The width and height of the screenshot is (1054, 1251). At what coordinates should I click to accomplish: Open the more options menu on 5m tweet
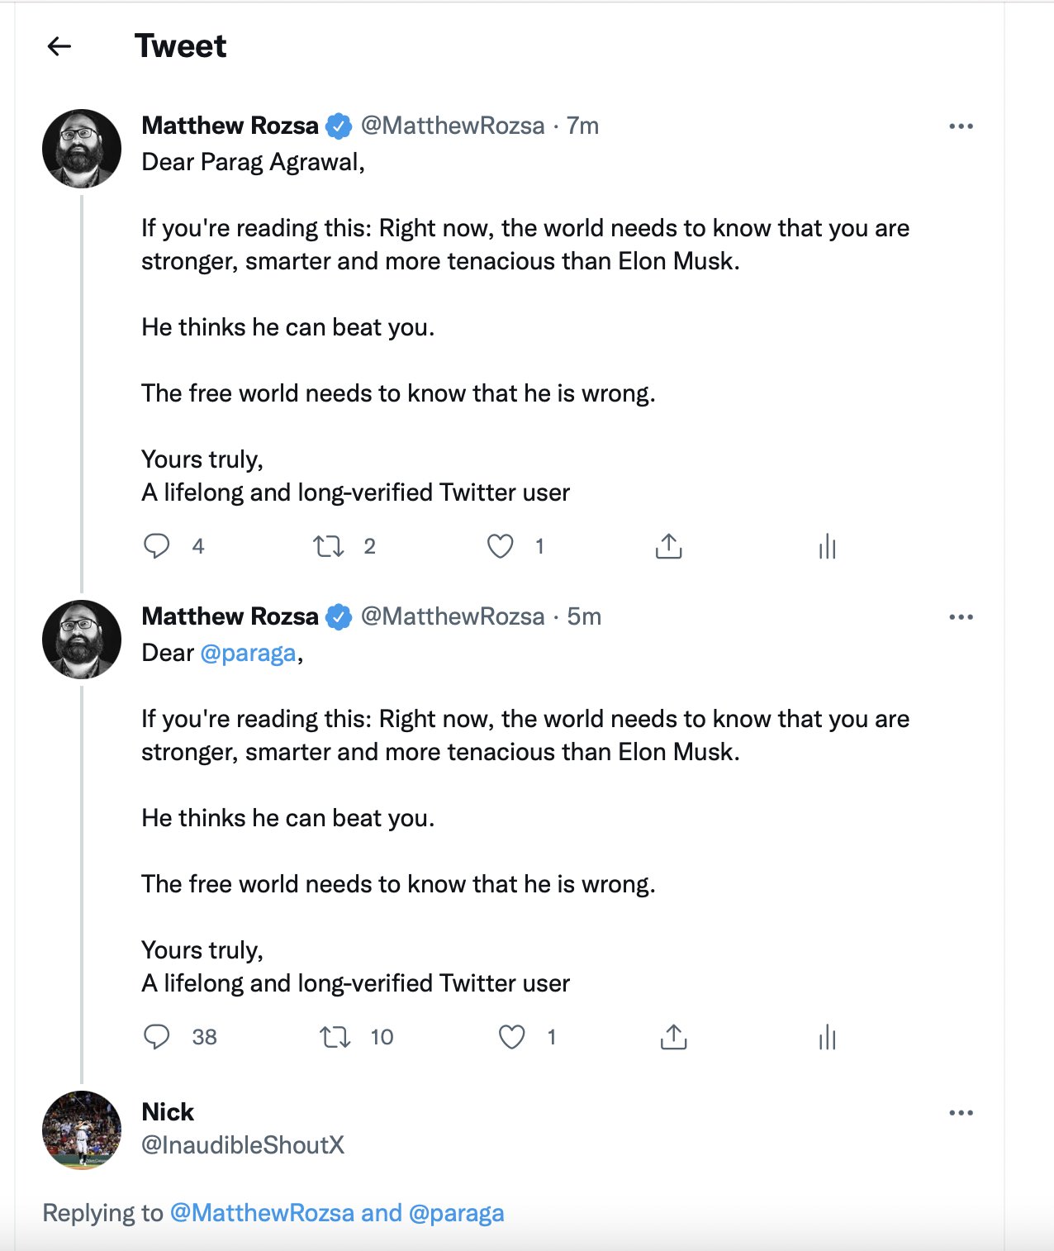click(961, 617)
